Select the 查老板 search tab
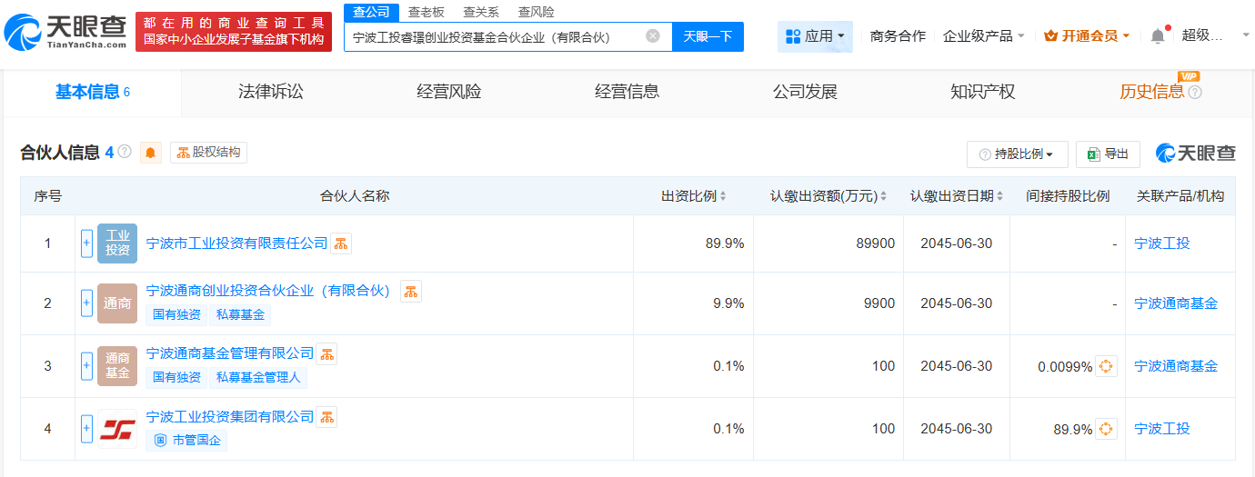This screenshot has height=477, width=1255. [x=426, y=12]
